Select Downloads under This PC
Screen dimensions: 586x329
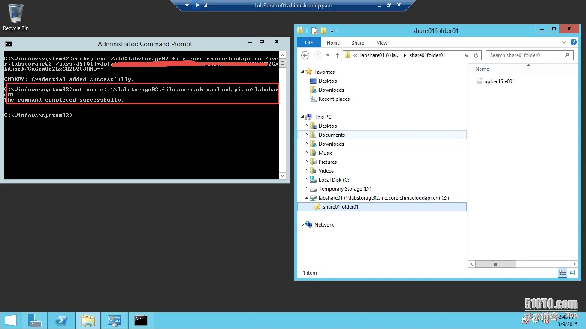point(331,144)
